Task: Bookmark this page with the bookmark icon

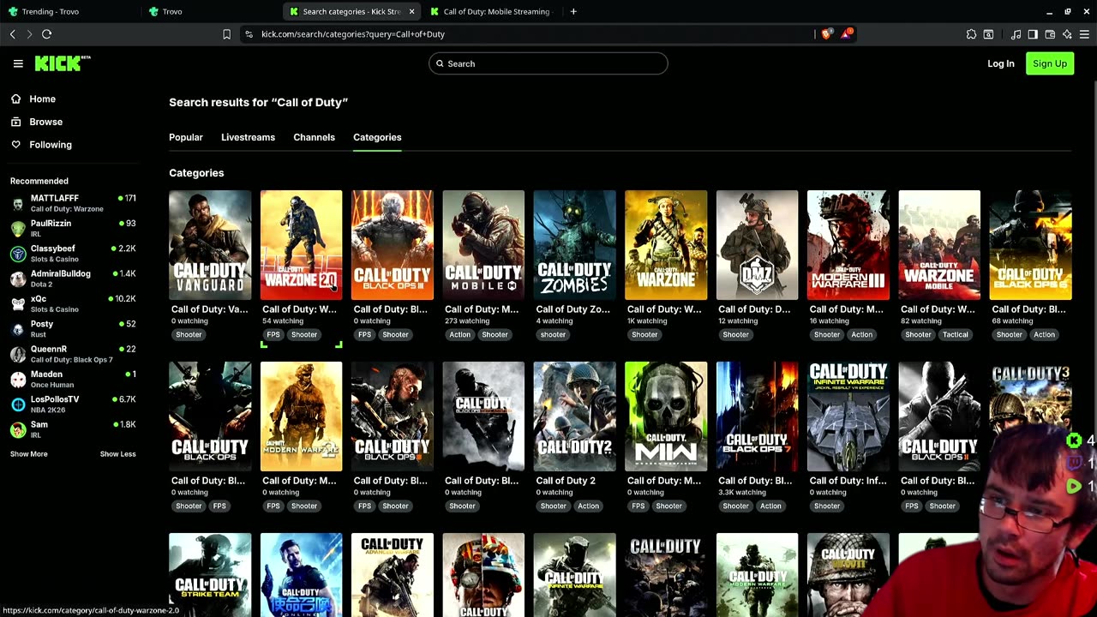Action: coord(226,34)
